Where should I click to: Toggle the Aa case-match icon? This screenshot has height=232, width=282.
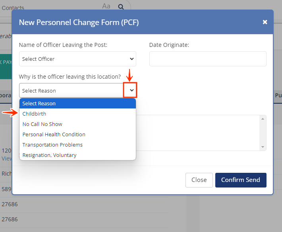pos(106,6)
